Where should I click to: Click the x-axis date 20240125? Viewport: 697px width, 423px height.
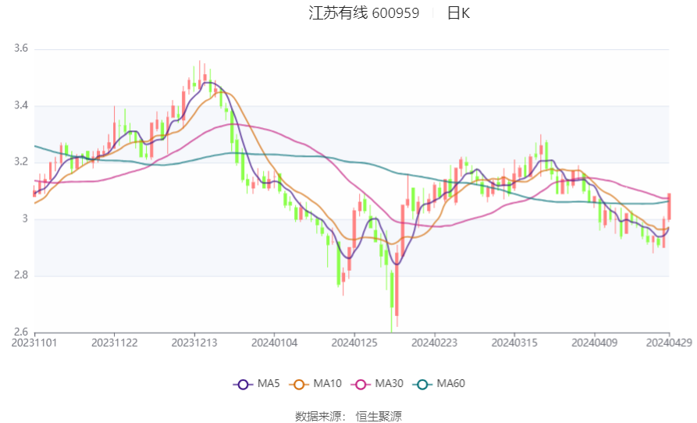[354, 343]
